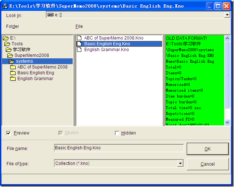Select Basic English Eng.Kno file
This screenshot has width=234, height=187.
coord(119,44)
